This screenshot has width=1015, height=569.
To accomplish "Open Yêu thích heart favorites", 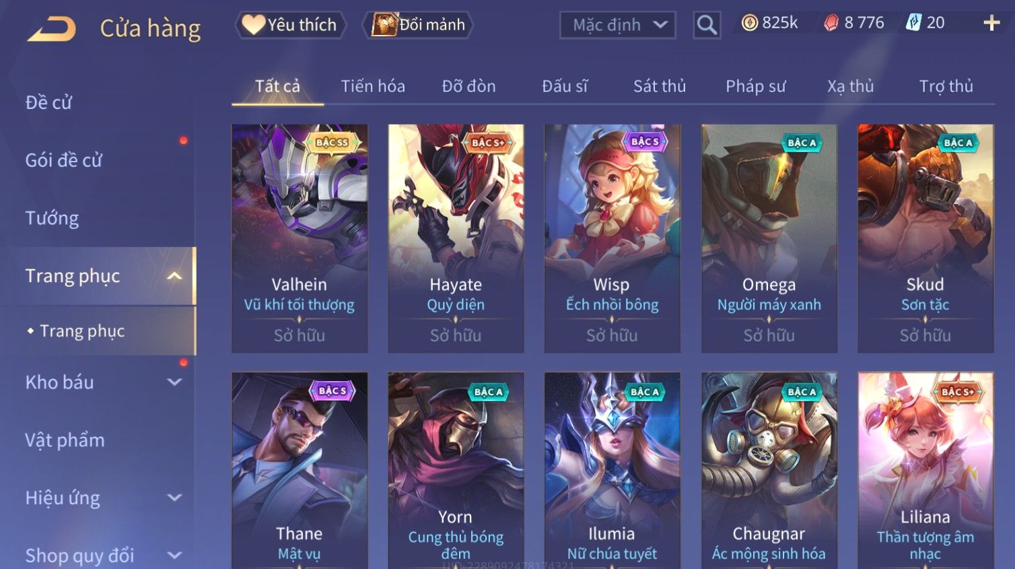I will pos(291,25).
